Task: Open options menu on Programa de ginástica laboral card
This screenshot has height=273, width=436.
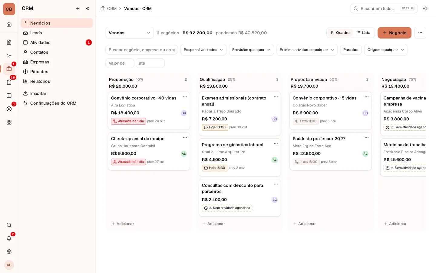Action: tap(276, 143)
